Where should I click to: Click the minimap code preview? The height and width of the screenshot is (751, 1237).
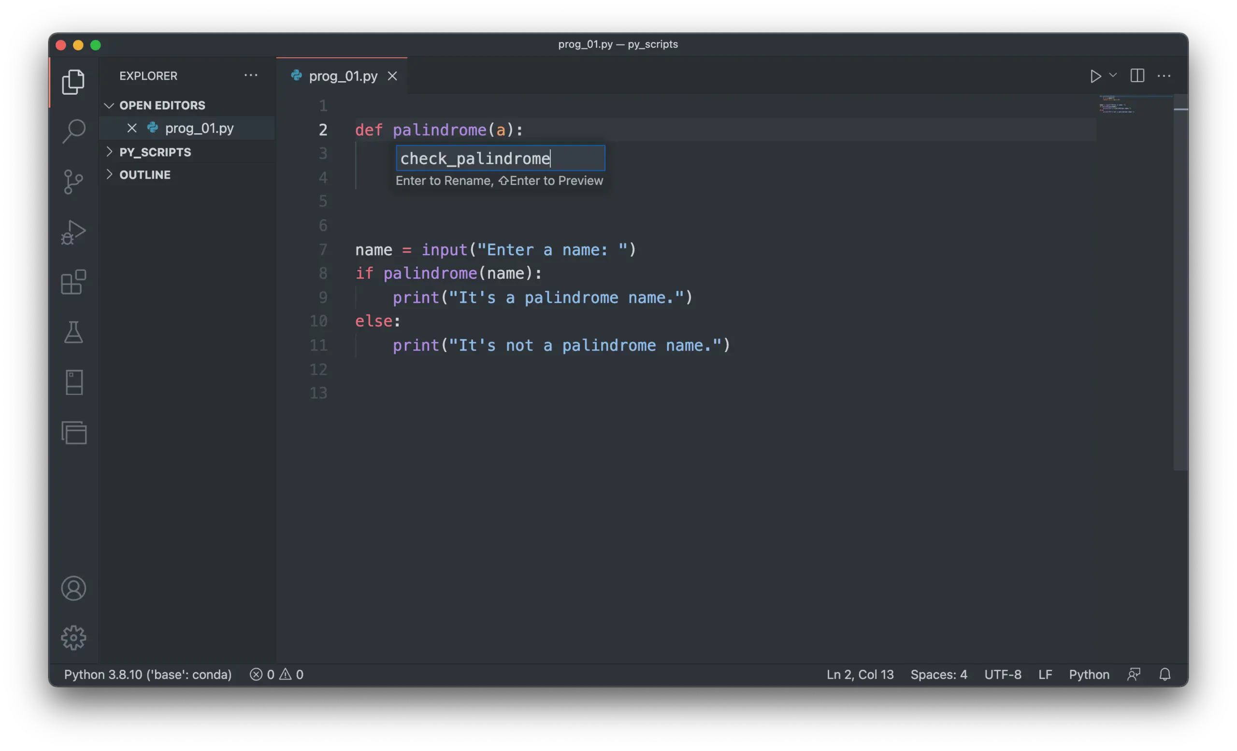click(x=1117, y=104)
